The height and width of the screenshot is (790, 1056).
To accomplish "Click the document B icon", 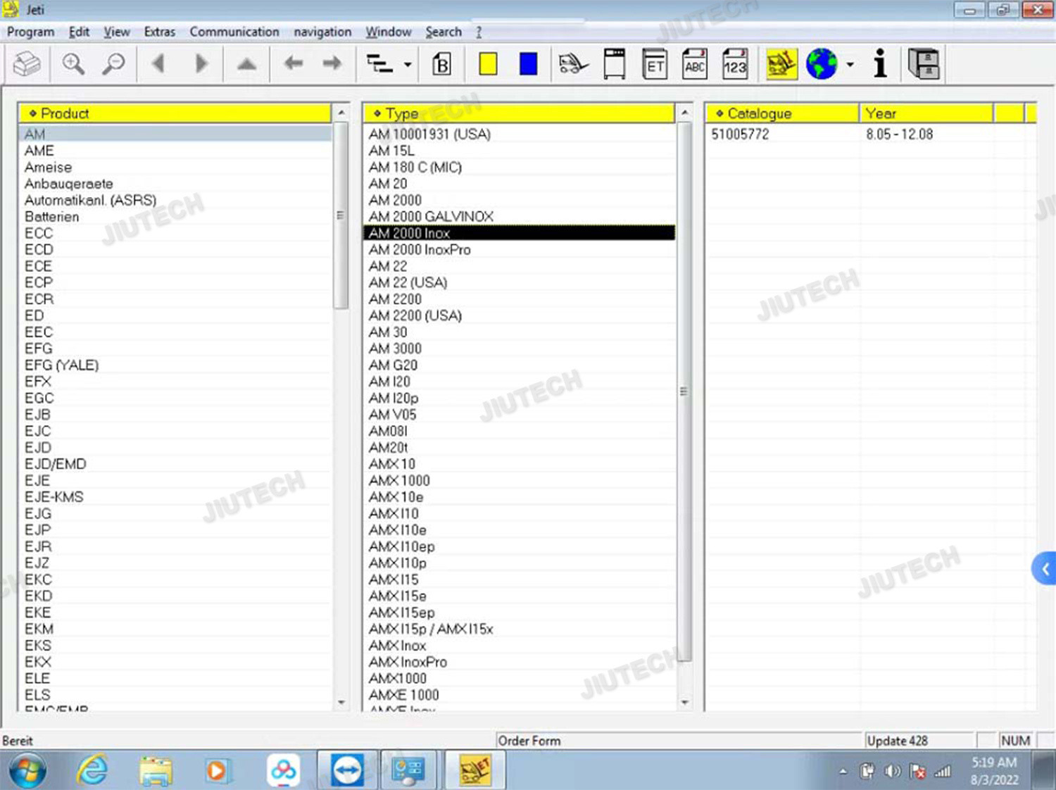I will 441,65.
